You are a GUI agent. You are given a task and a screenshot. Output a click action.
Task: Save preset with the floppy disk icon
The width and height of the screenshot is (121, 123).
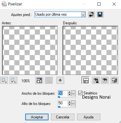coord(100,15)
